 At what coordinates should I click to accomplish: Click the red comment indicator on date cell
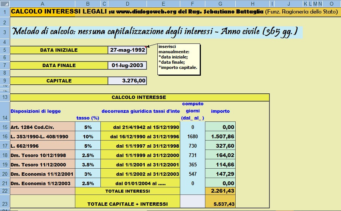click(145, 47)
